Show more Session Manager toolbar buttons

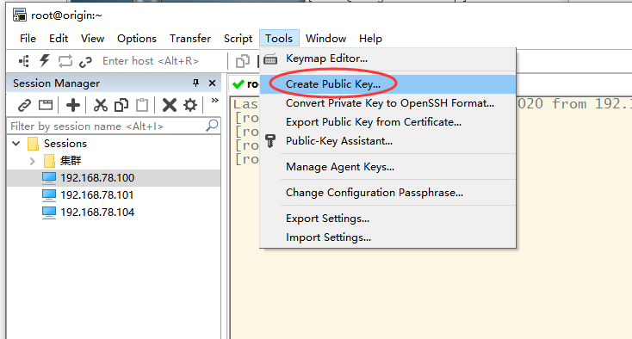[x=215, y=100]
